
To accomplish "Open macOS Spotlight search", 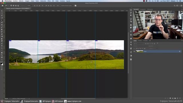I will coord(177,1).
